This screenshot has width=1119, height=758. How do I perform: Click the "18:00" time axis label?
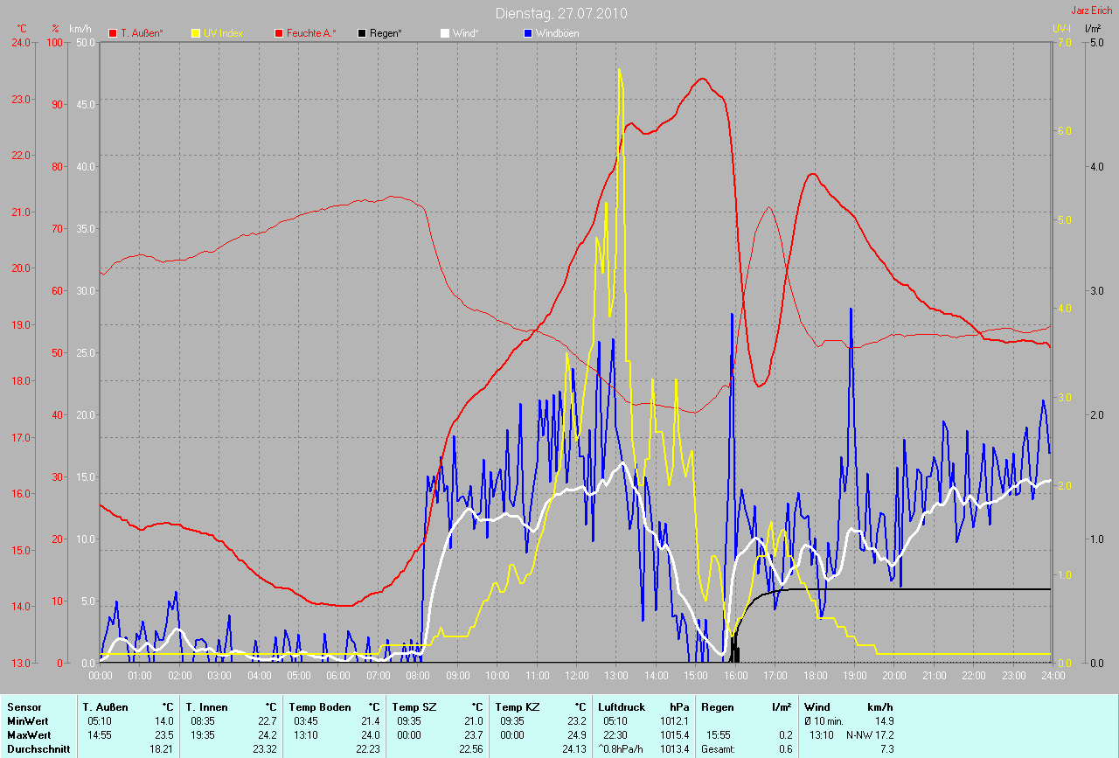pyautogui.click(x=815, y=676)
